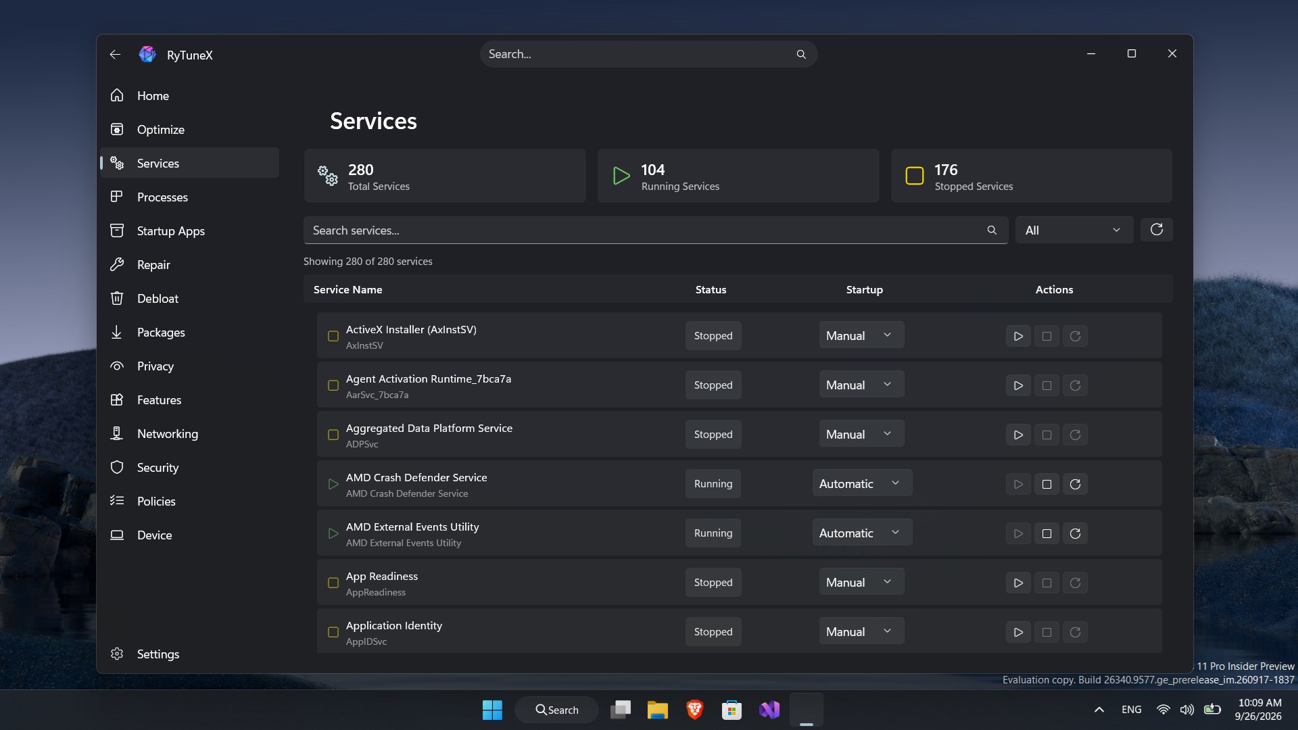Open ActiveX Installer startup type dropdown
1298x730 pixels.
[x=861, y=335]
